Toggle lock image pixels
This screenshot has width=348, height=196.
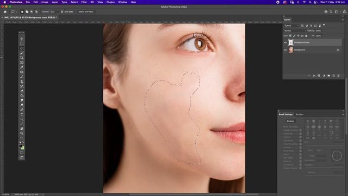(x=294, y=36)
